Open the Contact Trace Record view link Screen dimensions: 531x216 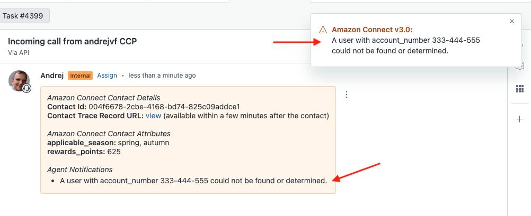point(153,116)
